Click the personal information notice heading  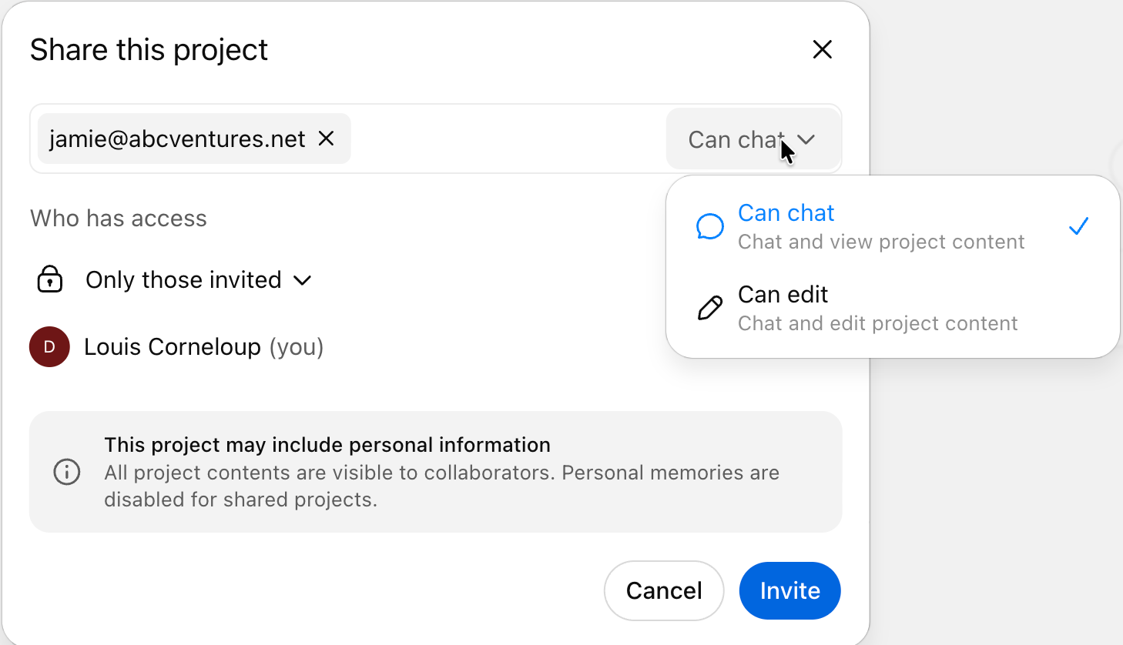327,445
